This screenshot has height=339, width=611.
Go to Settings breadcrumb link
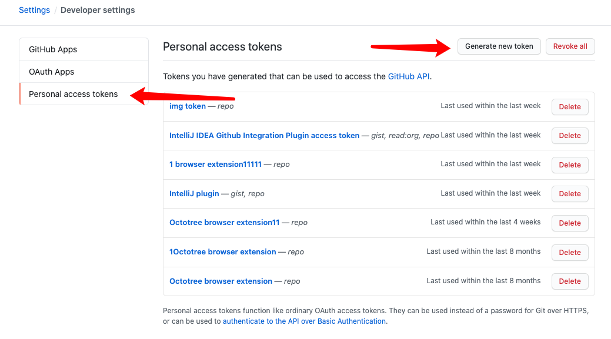coord(34,10)
